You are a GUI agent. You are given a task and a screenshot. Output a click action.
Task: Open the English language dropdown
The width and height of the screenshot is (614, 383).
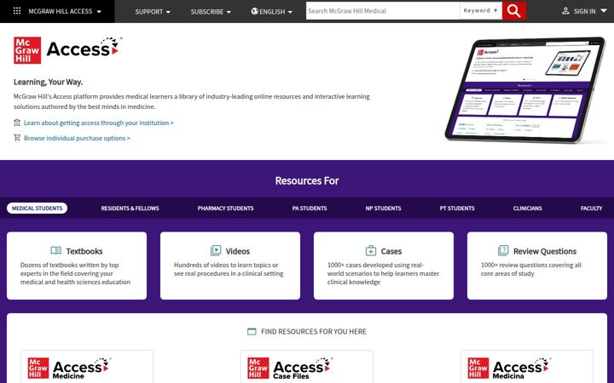click(x=272, y=12)
